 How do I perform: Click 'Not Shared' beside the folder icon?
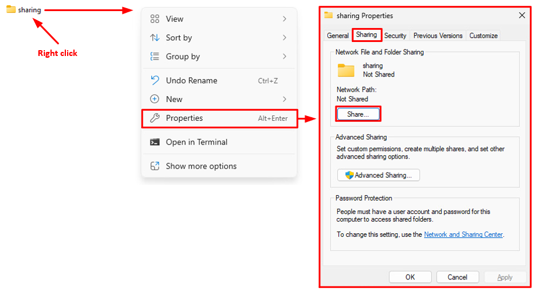tap(379, 75)
